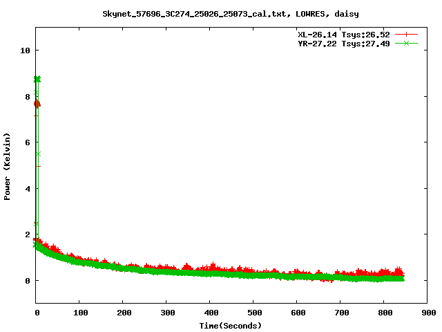Click the red data cluster near 7.7 Kelvin
The image size is (442, 332).
[x=37, y=104]
